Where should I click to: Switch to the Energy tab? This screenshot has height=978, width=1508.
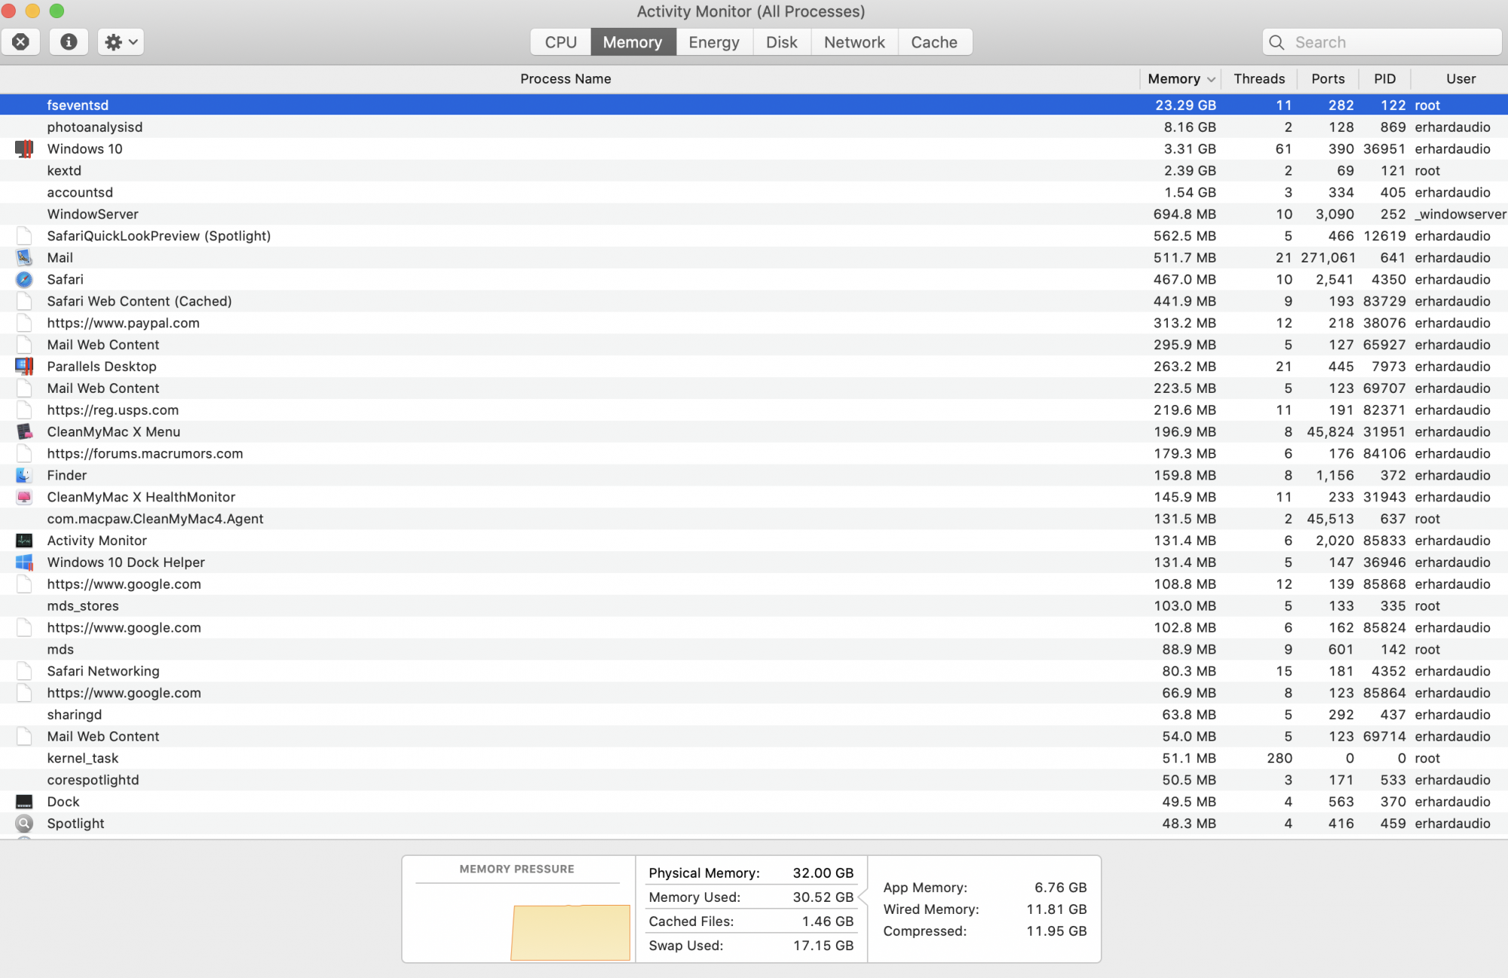tap(713, 42)
